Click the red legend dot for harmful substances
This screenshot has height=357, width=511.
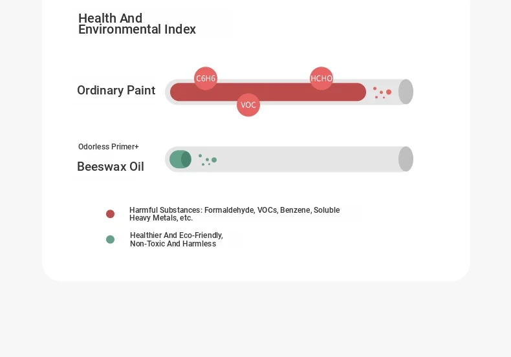tap(110, 214)
